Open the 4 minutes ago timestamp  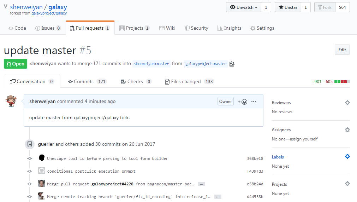[100, 101]
